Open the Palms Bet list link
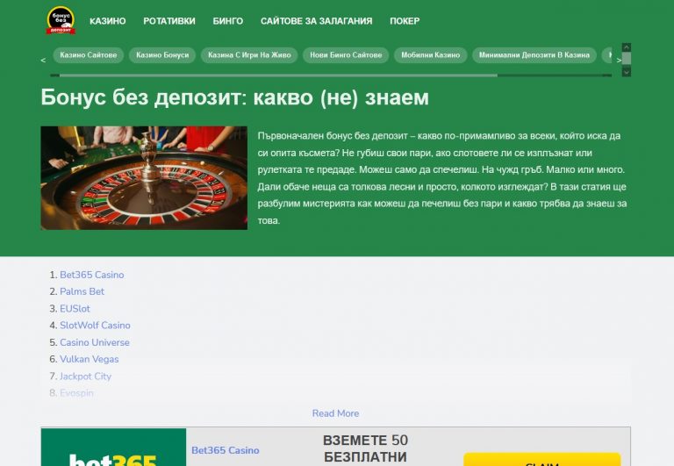The width and height of the screenshot is (674, 466). click(82, 291)
